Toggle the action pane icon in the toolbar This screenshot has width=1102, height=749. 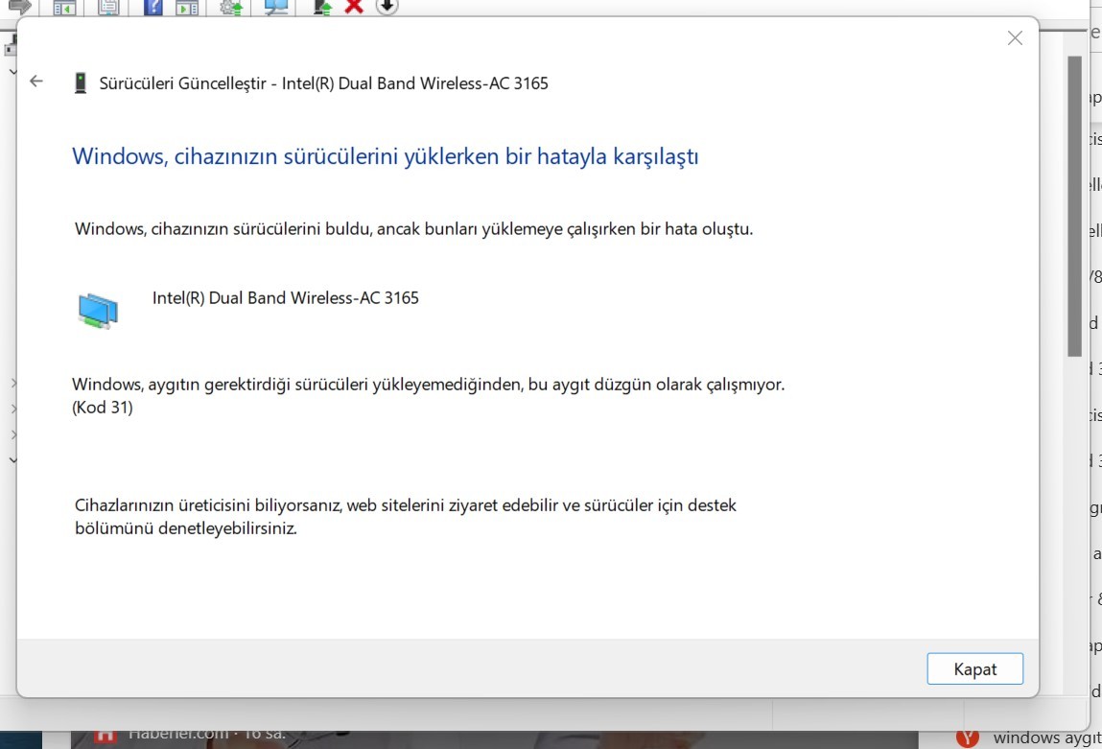187,8
